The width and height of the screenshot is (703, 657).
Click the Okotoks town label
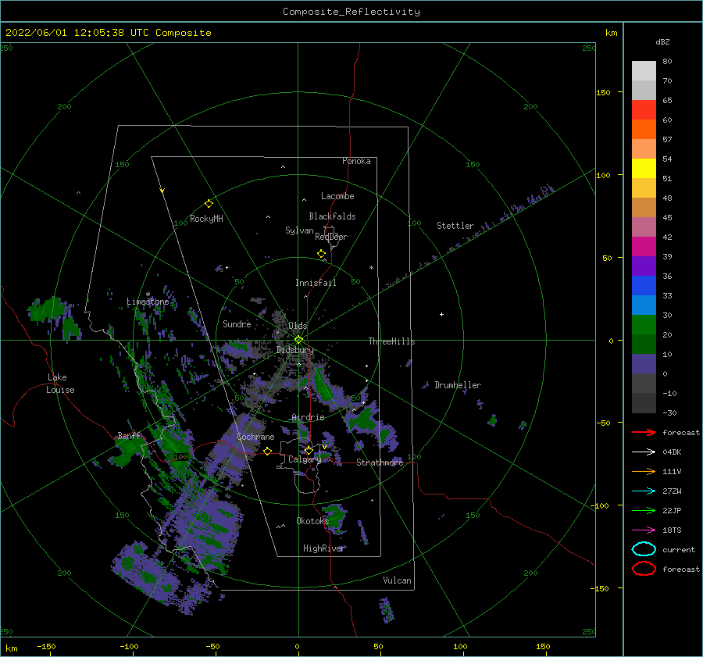tap(312, 521)
